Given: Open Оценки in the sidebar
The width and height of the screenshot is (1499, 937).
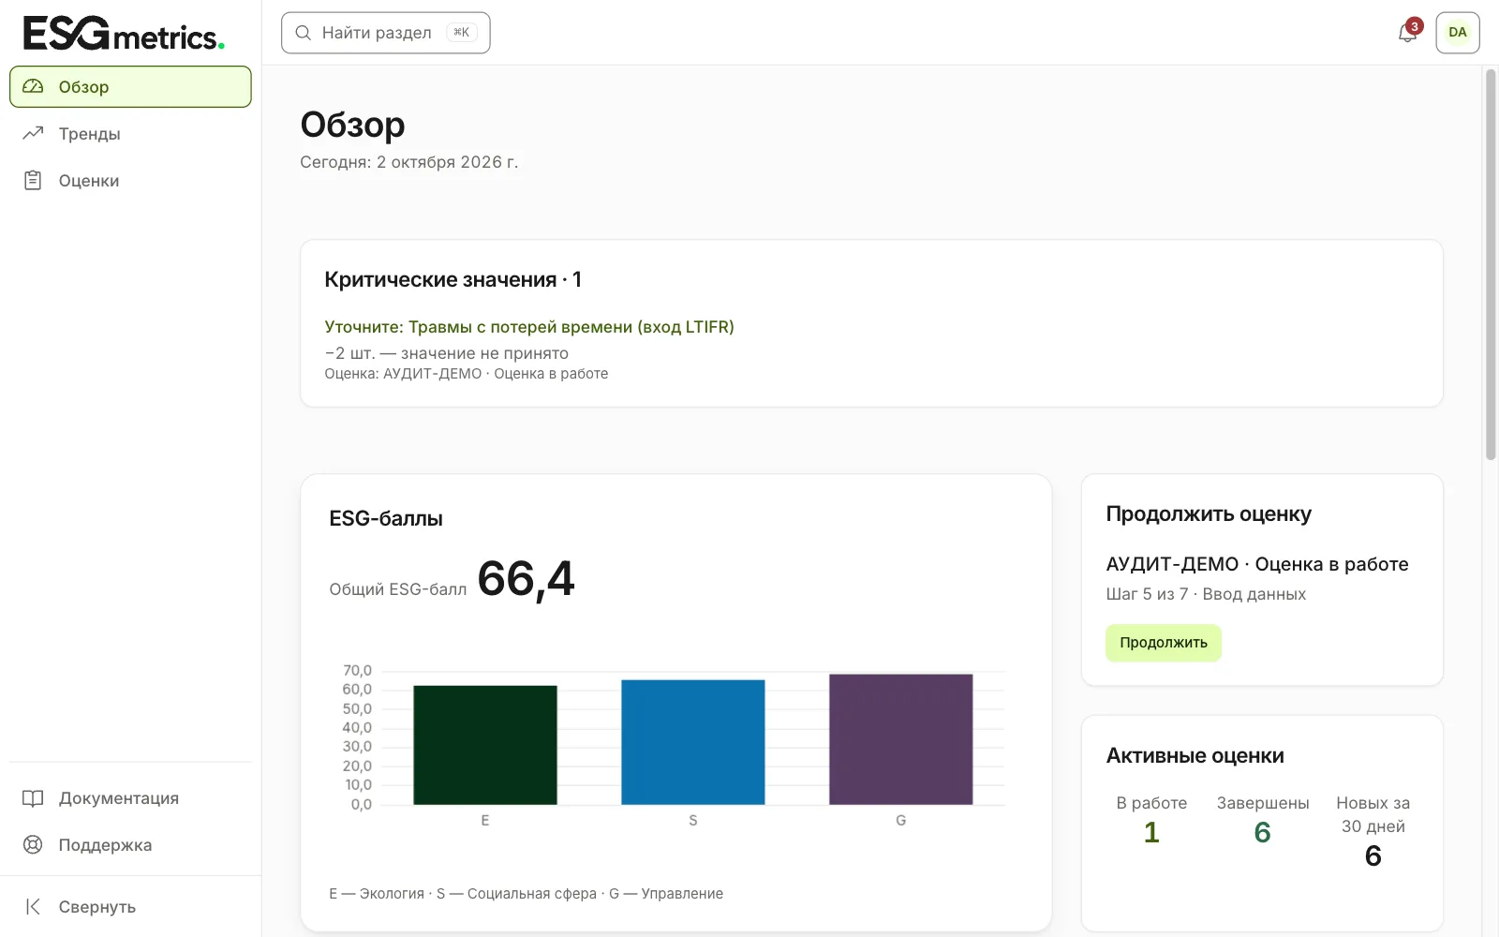Looking at the screenshot, I should [x=130, y=180].
